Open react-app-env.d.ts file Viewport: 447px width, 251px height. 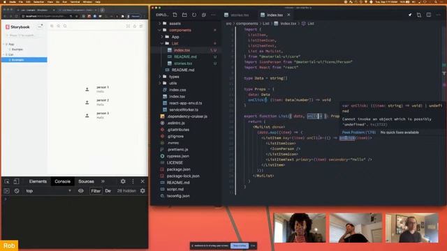coord(185,103)
